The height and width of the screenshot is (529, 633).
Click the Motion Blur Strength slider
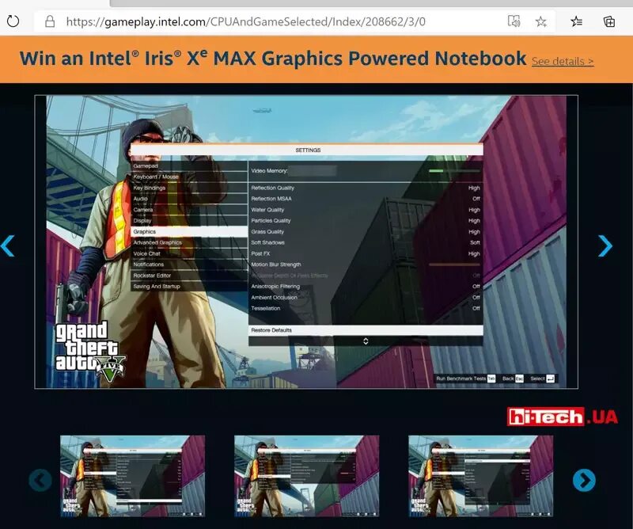[x=454, y=264]
